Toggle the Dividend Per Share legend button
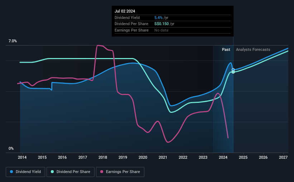The image size is (294, 182). tap(71, 172)
